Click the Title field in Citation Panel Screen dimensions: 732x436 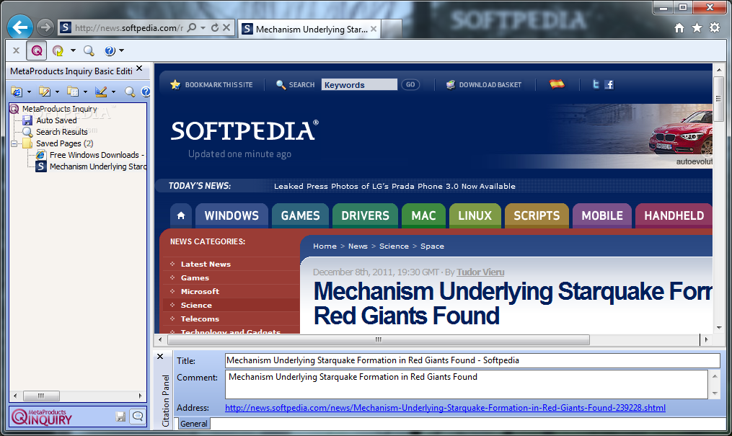tap(472, 360)
